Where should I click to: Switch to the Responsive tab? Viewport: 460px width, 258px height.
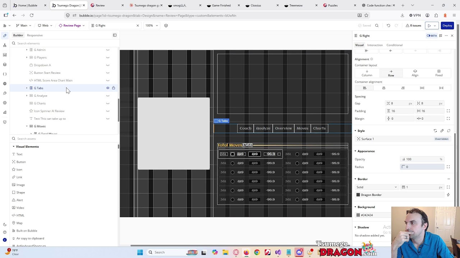[35, 35]
